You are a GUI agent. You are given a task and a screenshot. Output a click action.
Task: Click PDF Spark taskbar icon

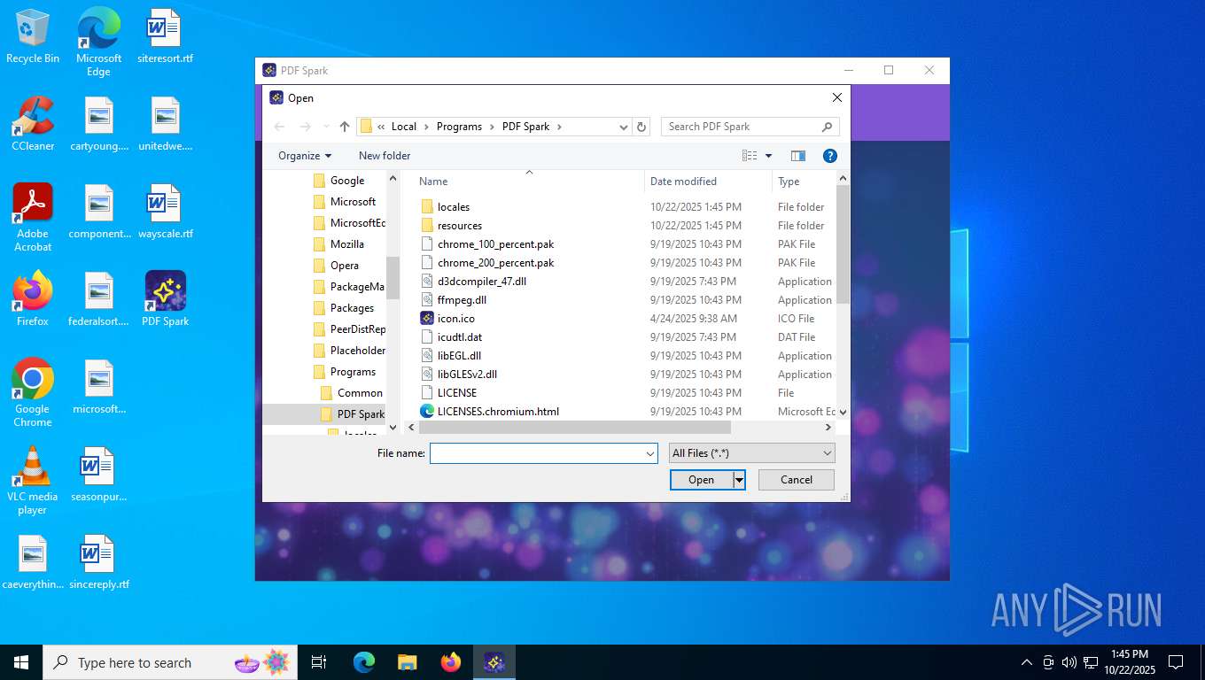(494, 662)
